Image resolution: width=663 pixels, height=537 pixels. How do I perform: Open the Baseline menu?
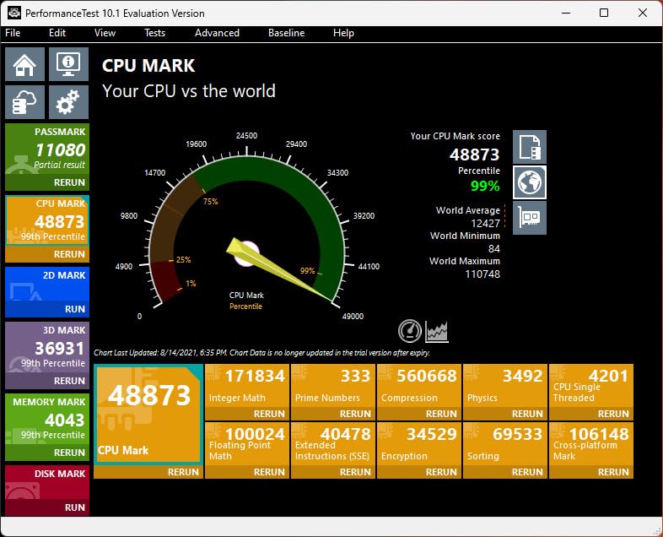click(286, 33)
